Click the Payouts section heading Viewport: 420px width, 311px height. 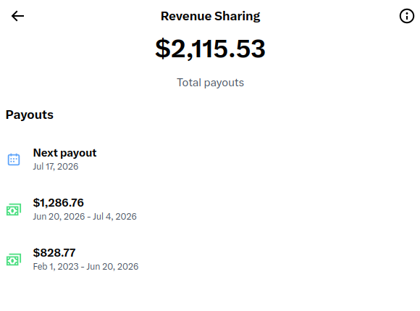(x=30, y=115)
